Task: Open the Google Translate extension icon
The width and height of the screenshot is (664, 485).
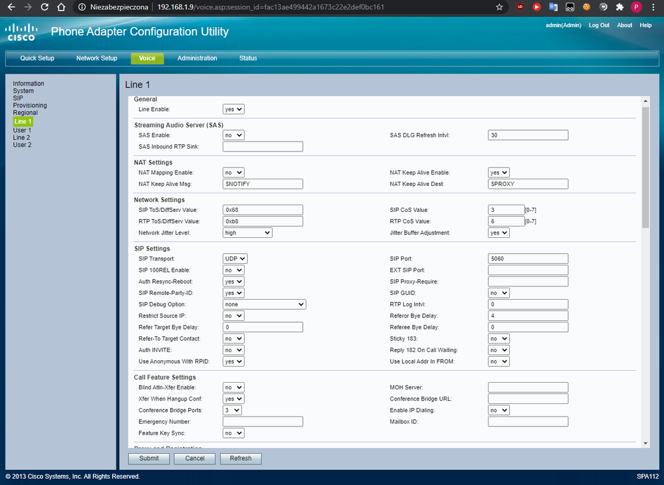Action: coord(553,7)
